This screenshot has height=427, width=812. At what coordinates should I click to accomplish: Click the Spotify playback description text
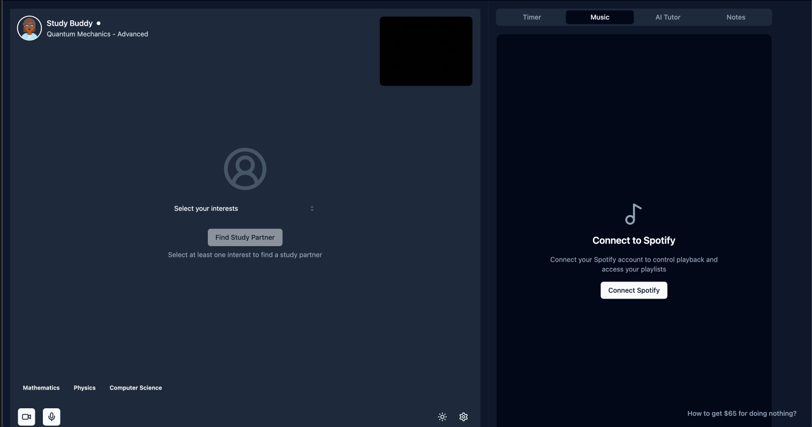(x=634, y=264)
